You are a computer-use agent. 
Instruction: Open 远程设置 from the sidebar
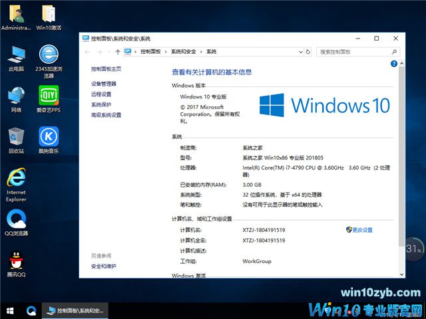[x=101, y=94]
